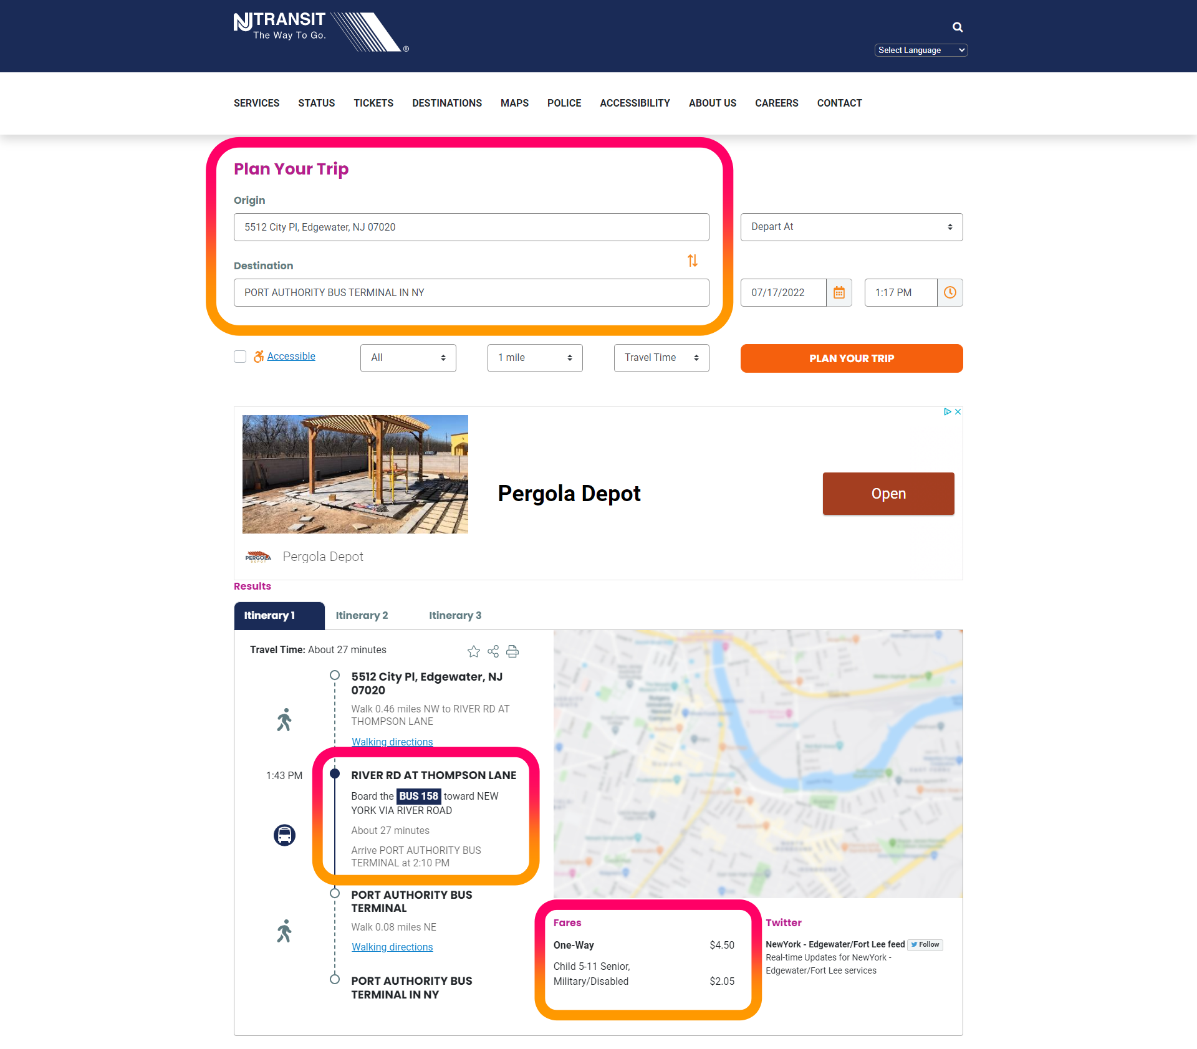This screenshot has height=1049, width=1197.
Task: Open first Walking directions link
Action: point(392,742)
